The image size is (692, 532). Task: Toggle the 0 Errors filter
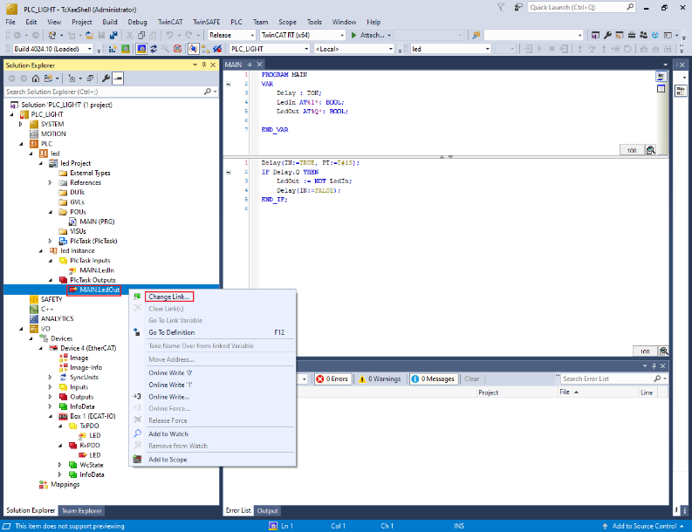(332, 379)
